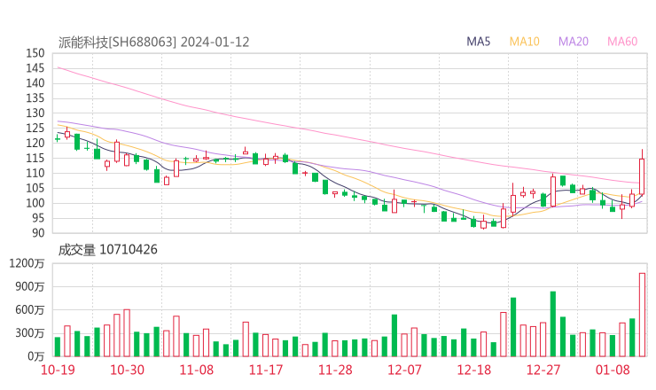The width and height of the screenshot is (656, 390).
Task: Click the 11-28 date label
Action: (x=335, y=370)
